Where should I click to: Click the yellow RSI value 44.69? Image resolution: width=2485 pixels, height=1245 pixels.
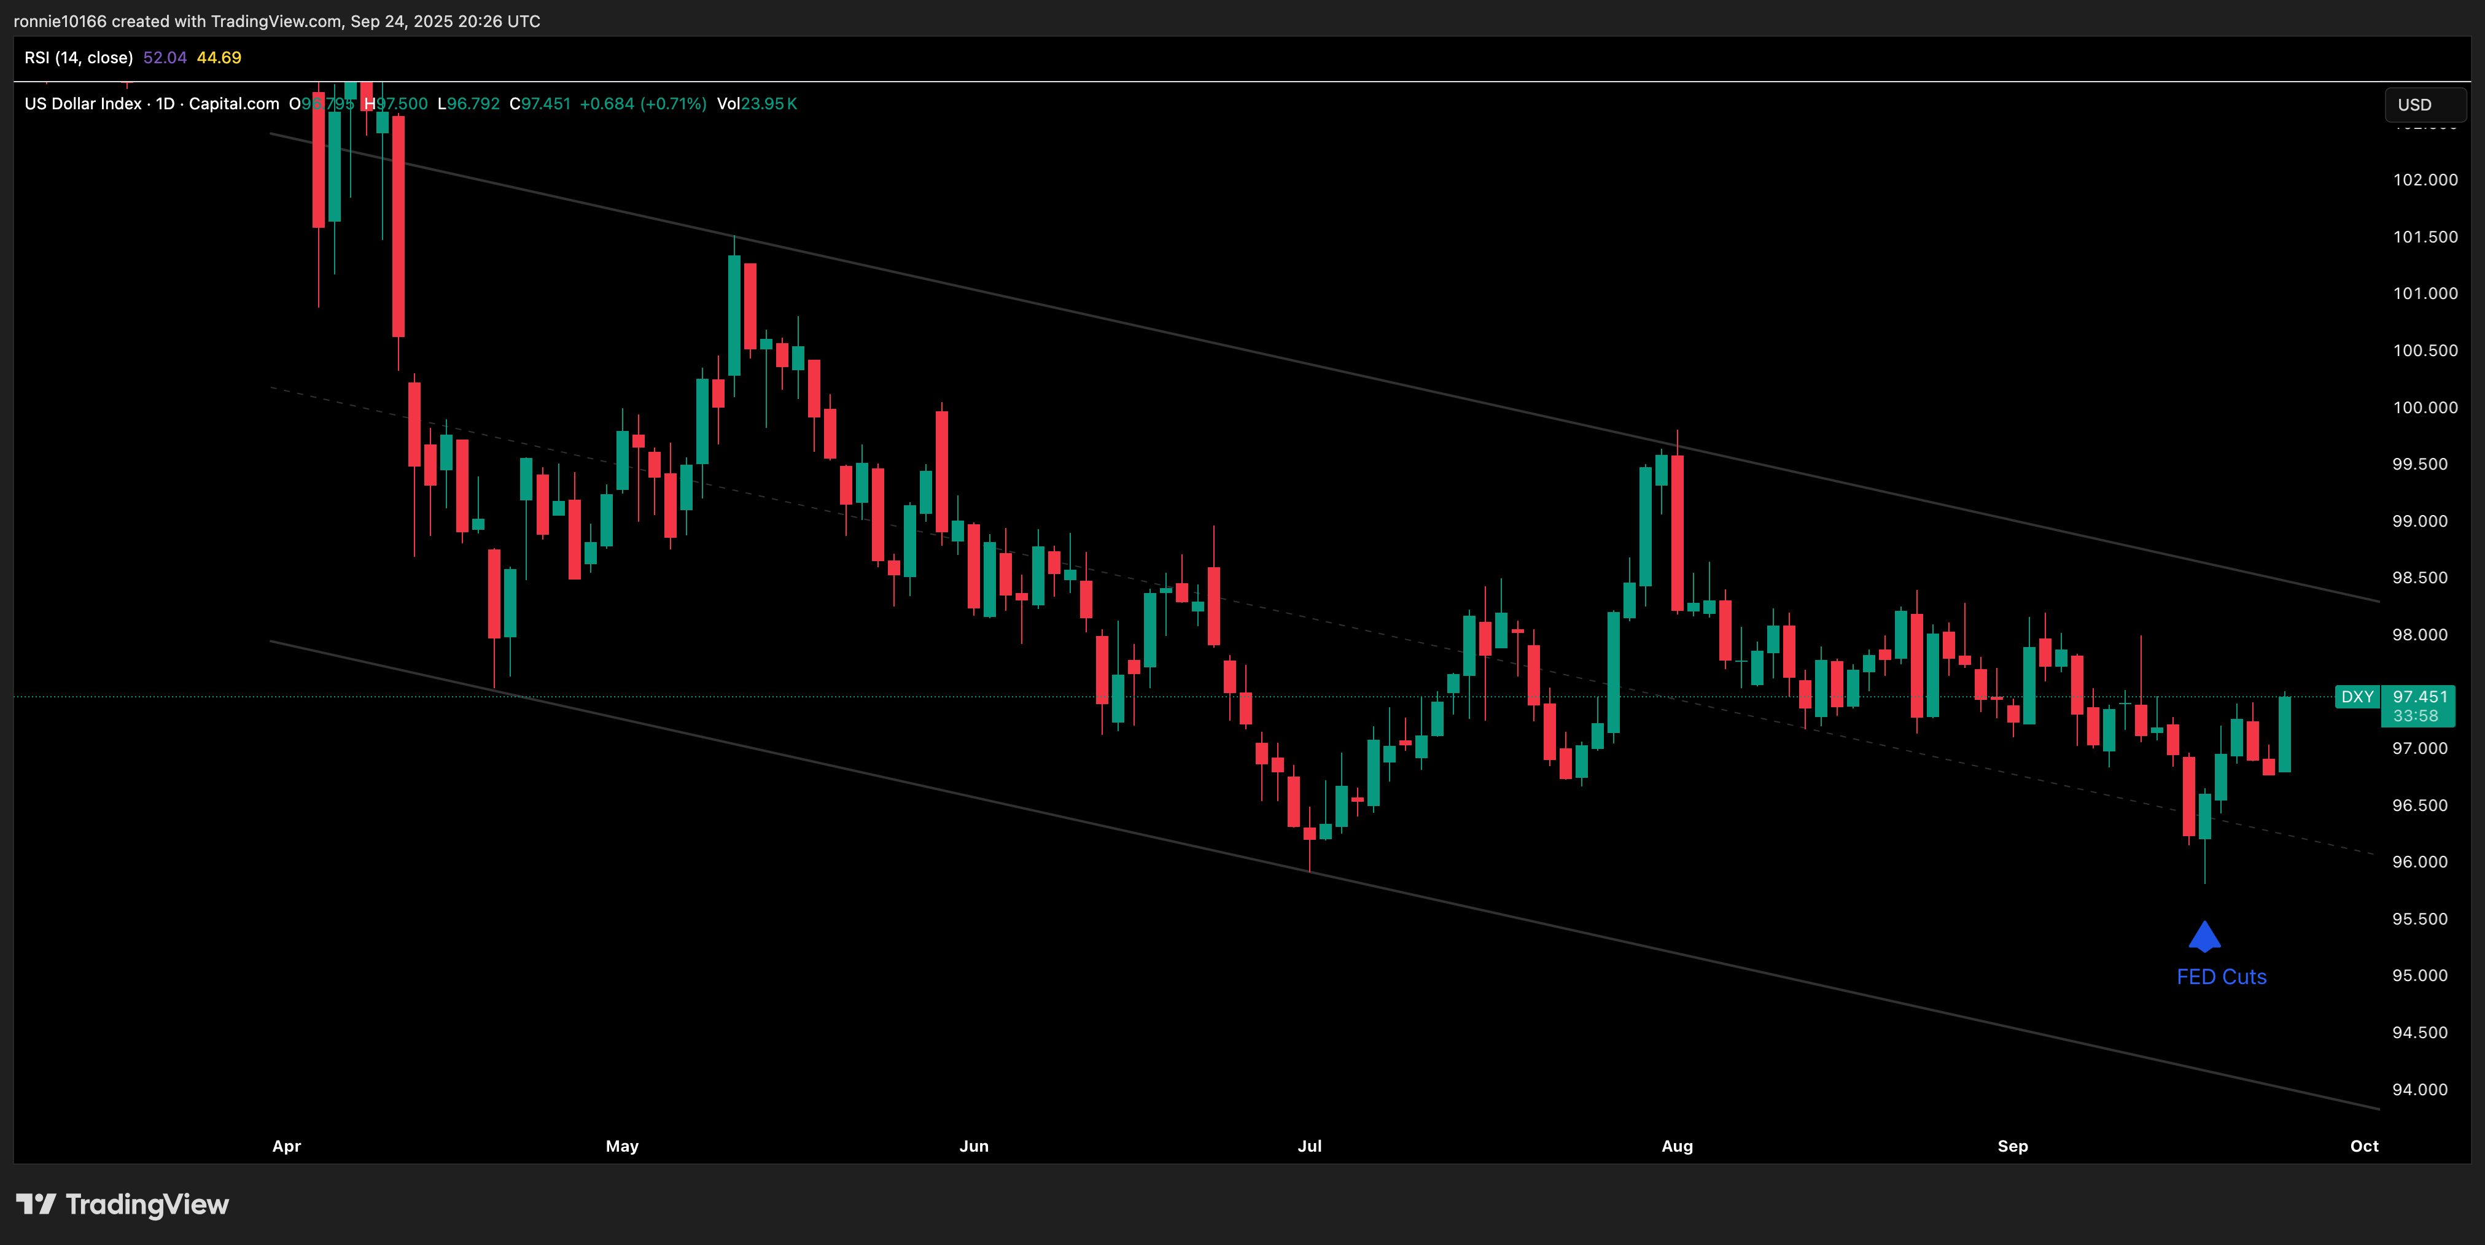coord(219,58)
